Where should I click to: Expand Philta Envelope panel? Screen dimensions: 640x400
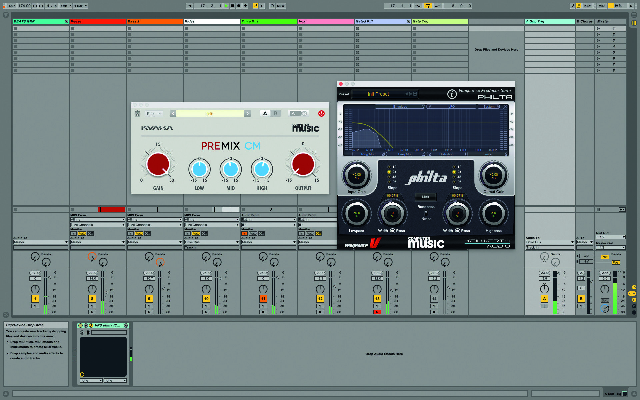[400, 107]
